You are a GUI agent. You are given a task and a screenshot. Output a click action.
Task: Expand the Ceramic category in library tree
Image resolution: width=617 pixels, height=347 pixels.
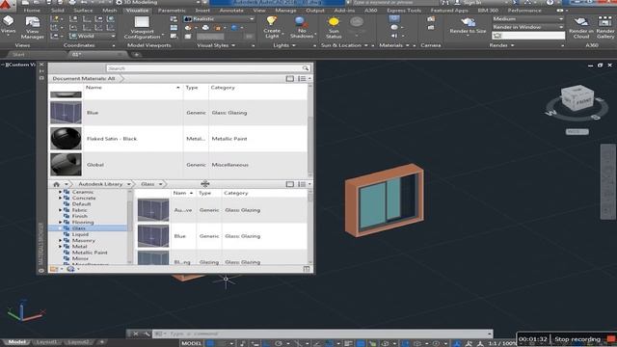(x=60, y=192)
